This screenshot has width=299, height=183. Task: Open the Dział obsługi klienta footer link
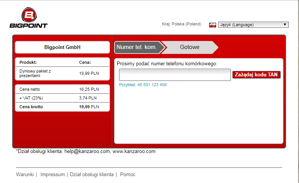click(92, 174)
